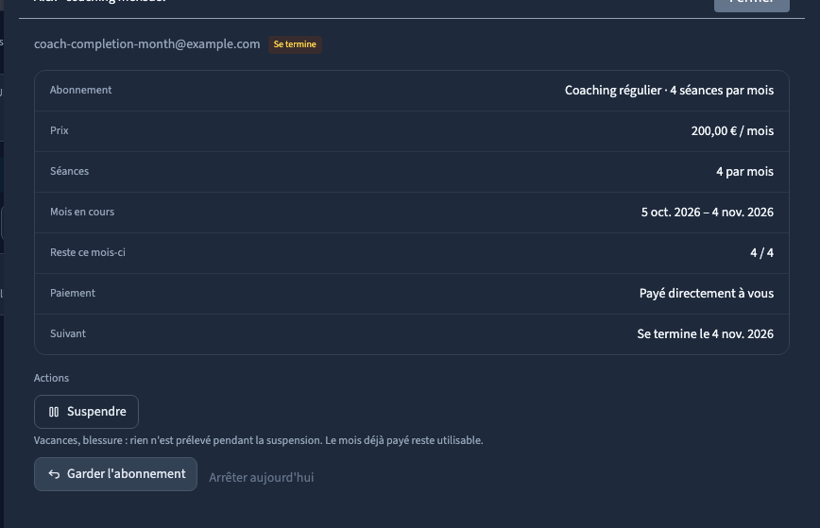Click the Suspendre button
Image resolution: width=820 pixels, height=528 pixels.
tap(86, 412)
